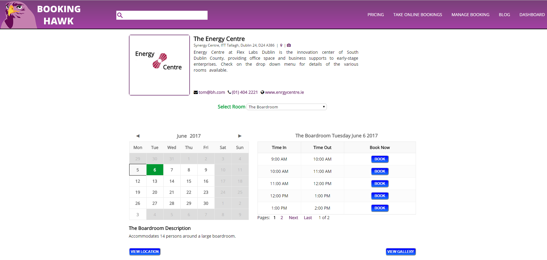Open the Select Room dropdown

(287, 107)
